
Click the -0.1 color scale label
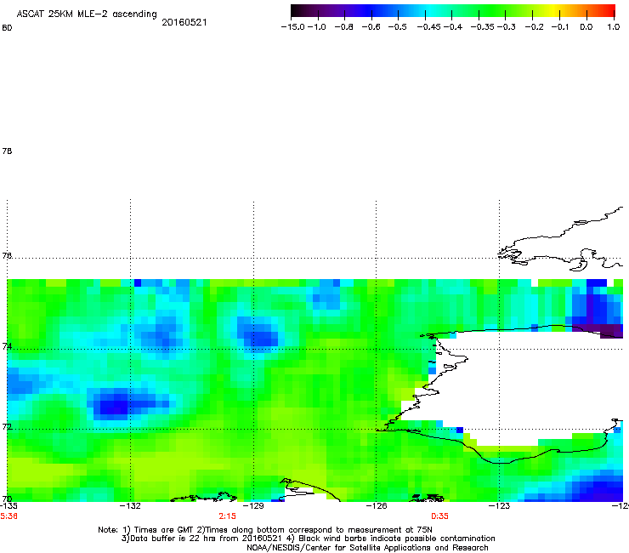point(560,27)
